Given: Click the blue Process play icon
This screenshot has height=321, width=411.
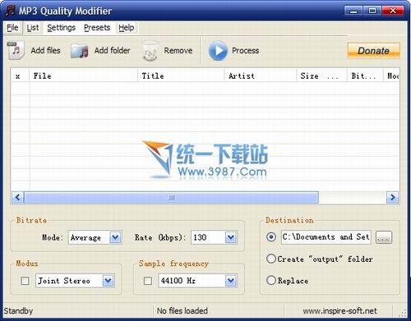Looking at the screenshot, I should tap(218, 51).
